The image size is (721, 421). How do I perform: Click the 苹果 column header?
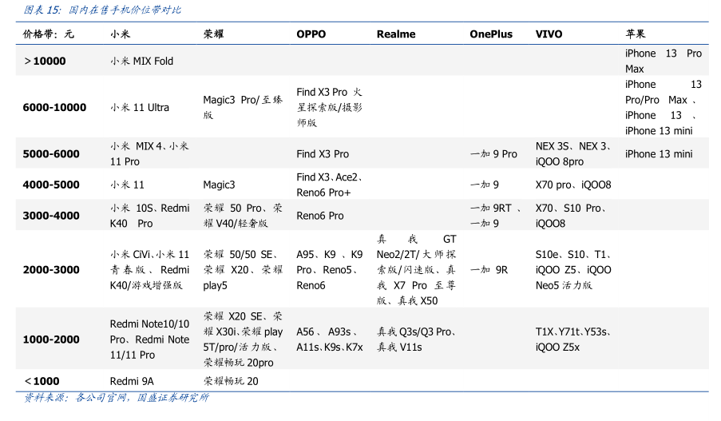tap(636, 34)
